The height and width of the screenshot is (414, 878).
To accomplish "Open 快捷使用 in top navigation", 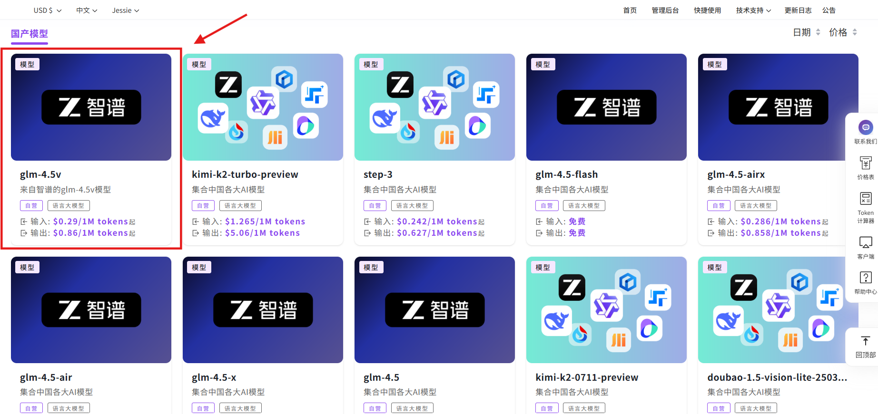I will click(707, 10).
